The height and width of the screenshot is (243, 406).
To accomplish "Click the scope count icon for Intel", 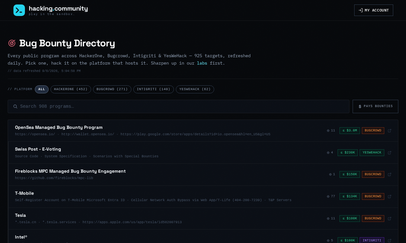I will click(x=328, y=240).
